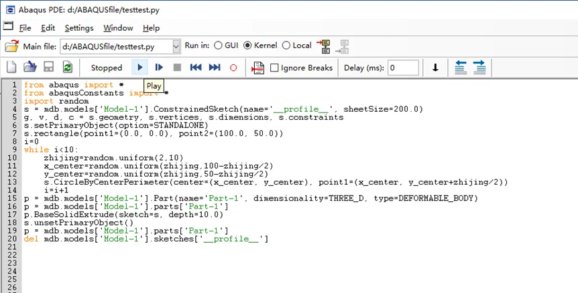Click the save disk icon
Screen dimensions: 578x293
(x=49, y=67)
